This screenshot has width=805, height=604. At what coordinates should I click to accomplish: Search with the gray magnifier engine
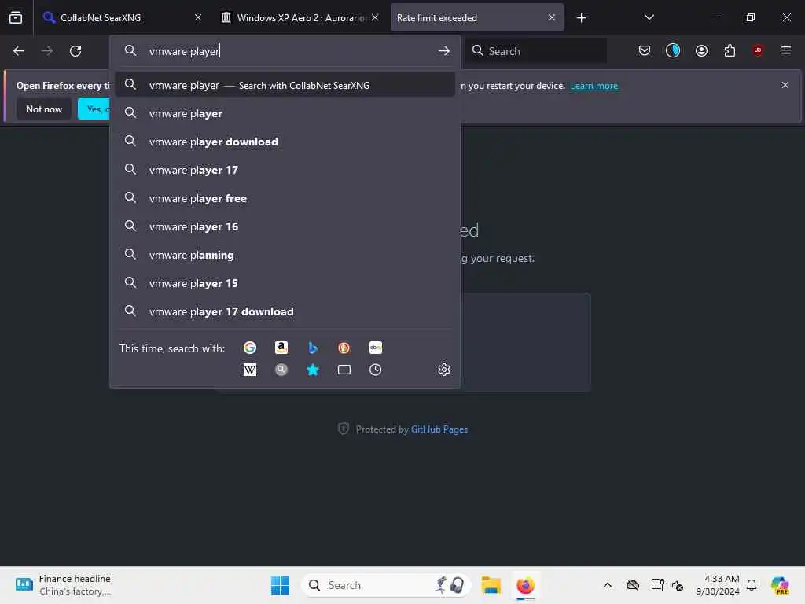281,370
